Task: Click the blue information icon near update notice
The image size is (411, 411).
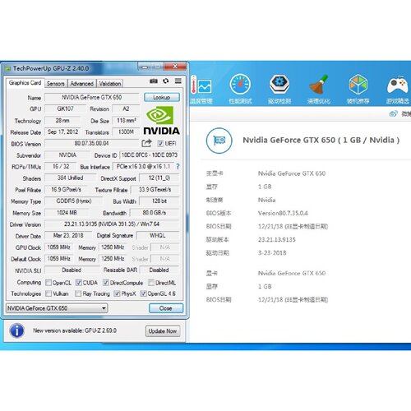Action: click(x=16, y=330)
